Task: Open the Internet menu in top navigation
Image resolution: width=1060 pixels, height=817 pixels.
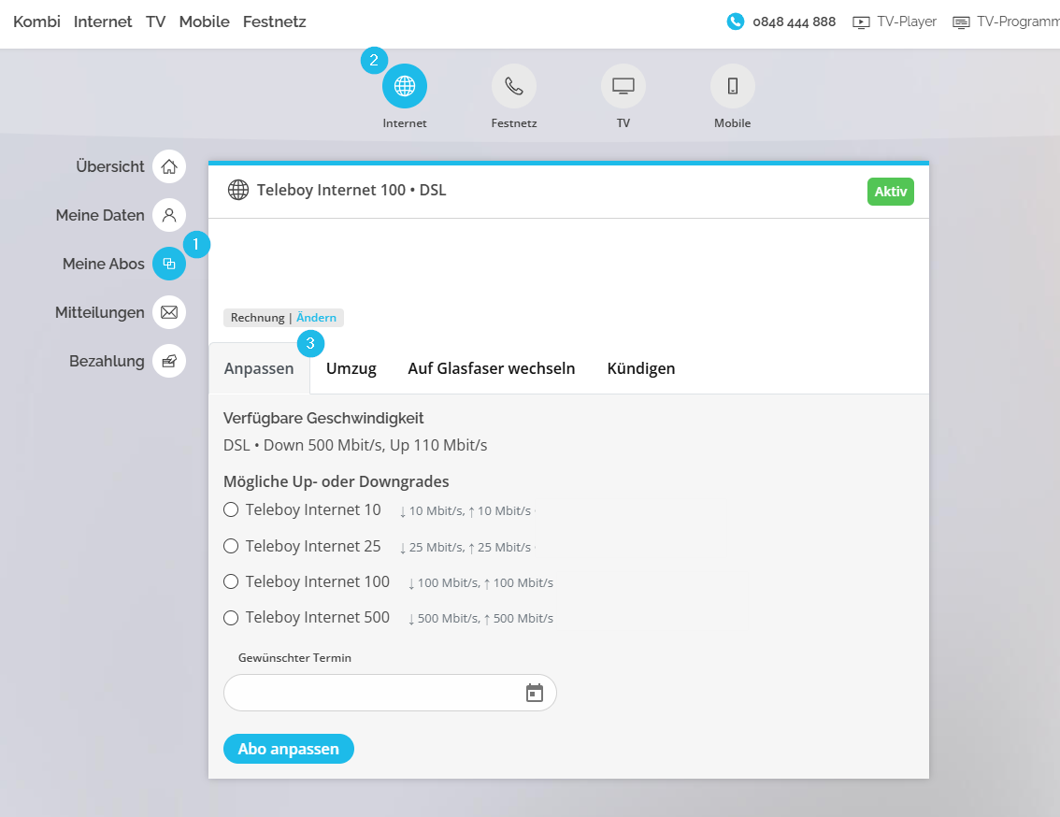Action: pyautogui.click(x=103, y=21)
